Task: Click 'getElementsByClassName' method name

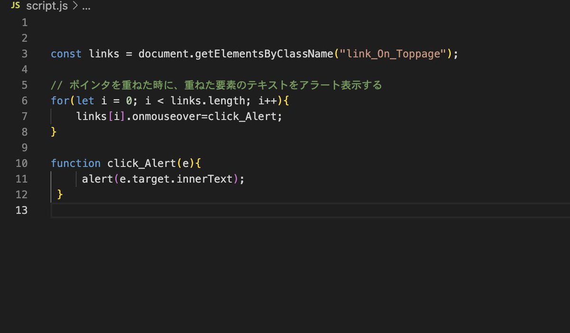Action: [265, 54]
